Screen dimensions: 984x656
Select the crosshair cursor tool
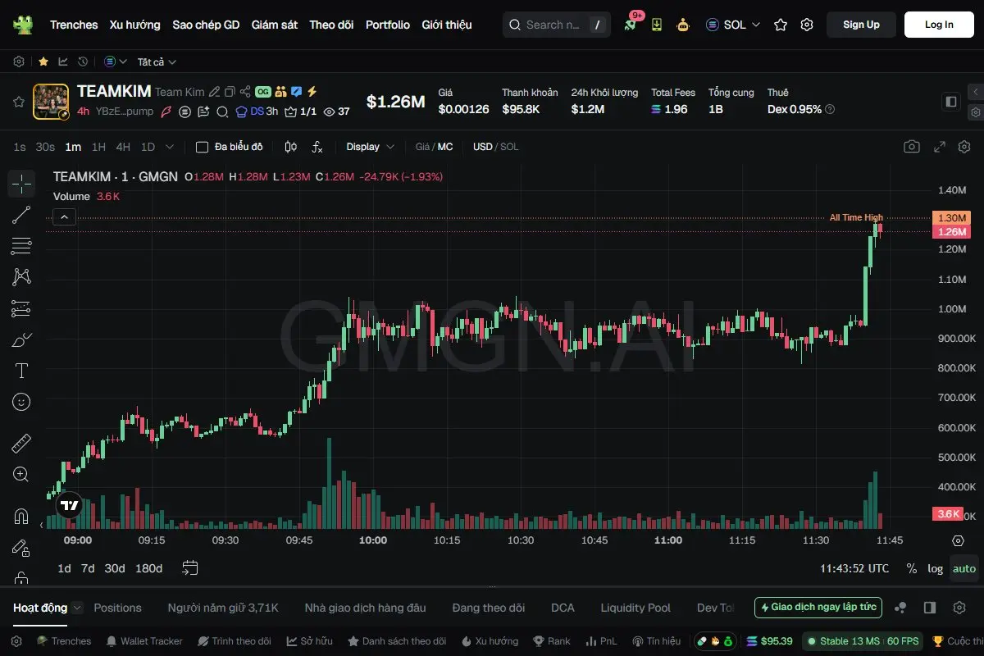click(21, 184)
